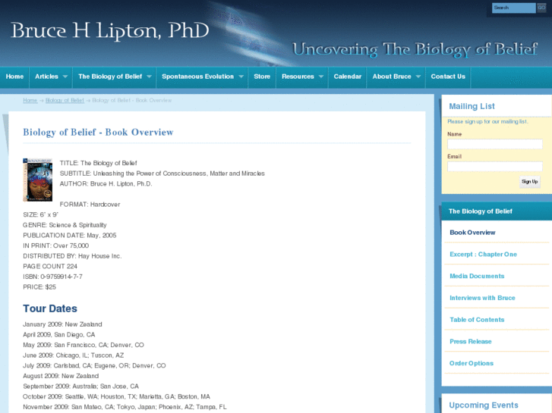Click the mailing list Email field
552x413 pixels.
pyautogui.click(x=494, y=167)
